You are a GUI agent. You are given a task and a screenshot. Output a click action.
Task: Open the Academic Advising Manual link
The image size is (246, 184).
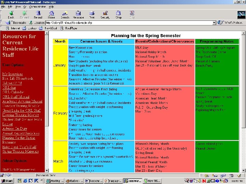coord(22,101)
